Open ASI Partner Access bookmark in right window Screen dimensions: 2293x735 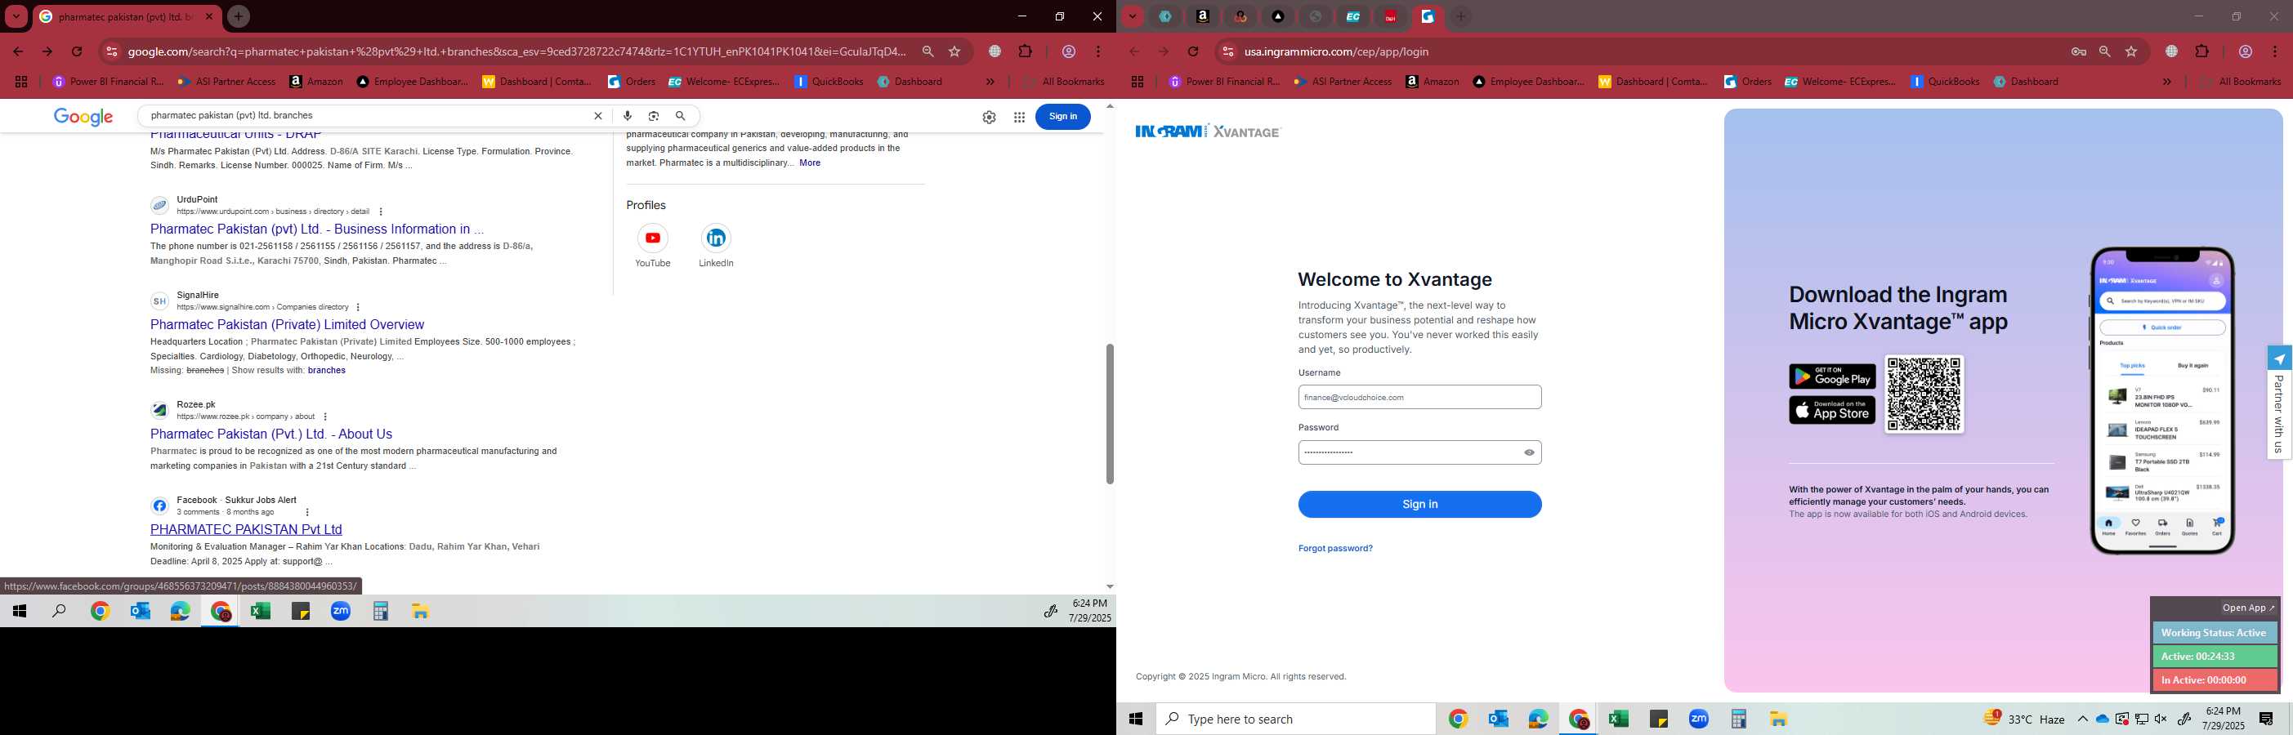point(1343,81)
